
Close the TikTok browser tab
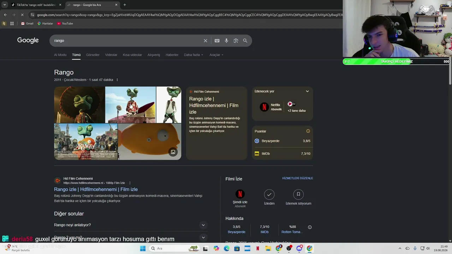60,5
